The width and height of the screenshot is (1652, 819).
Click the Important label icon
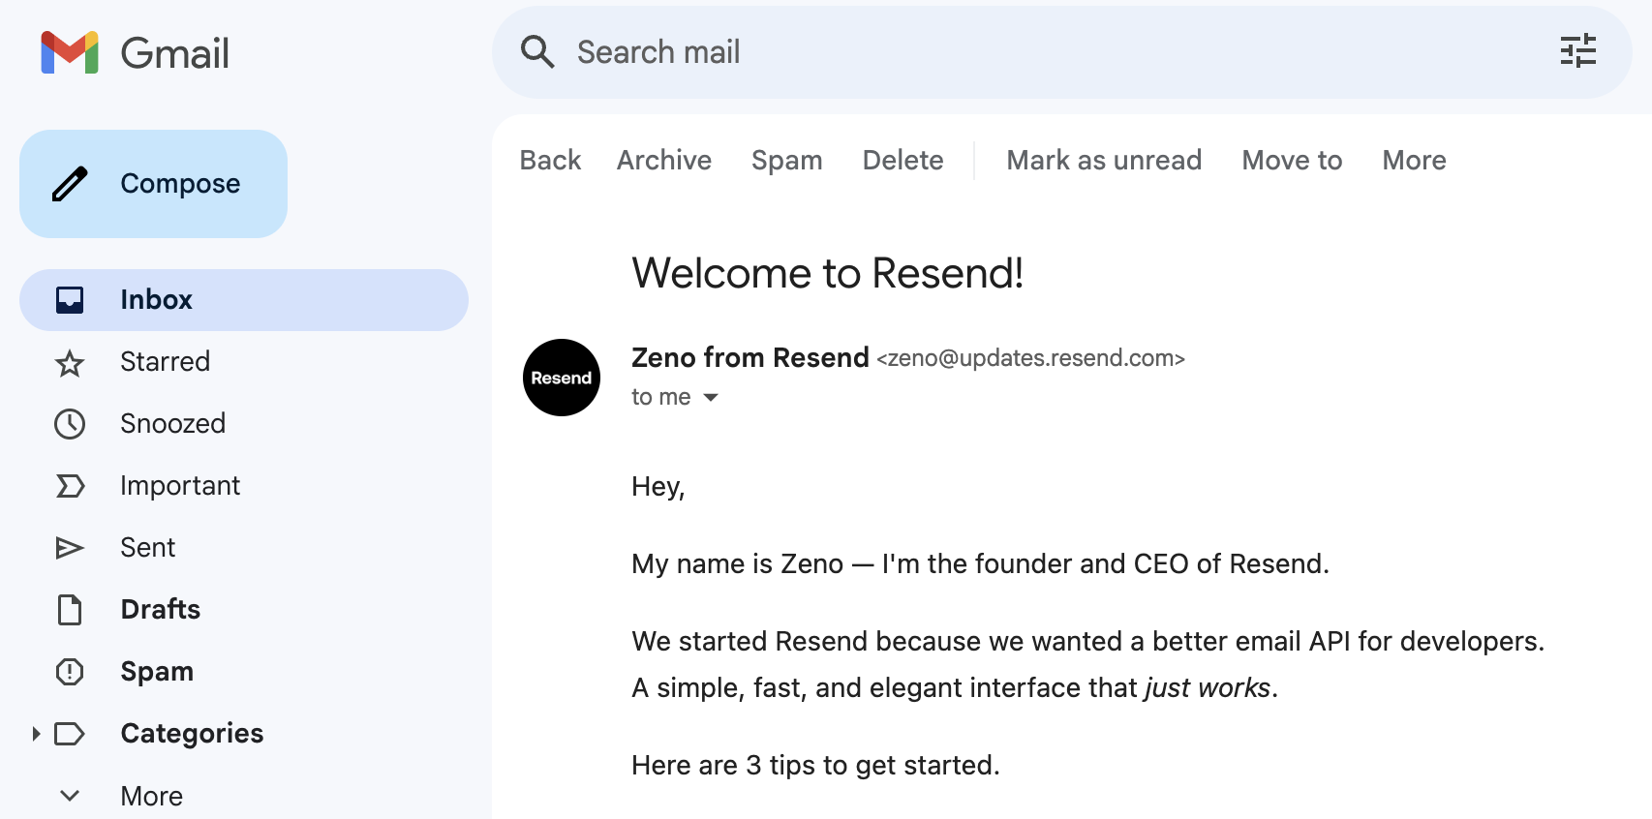point(70,486)
